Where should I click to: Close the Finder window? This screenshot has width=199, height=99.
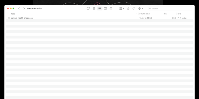8,8
